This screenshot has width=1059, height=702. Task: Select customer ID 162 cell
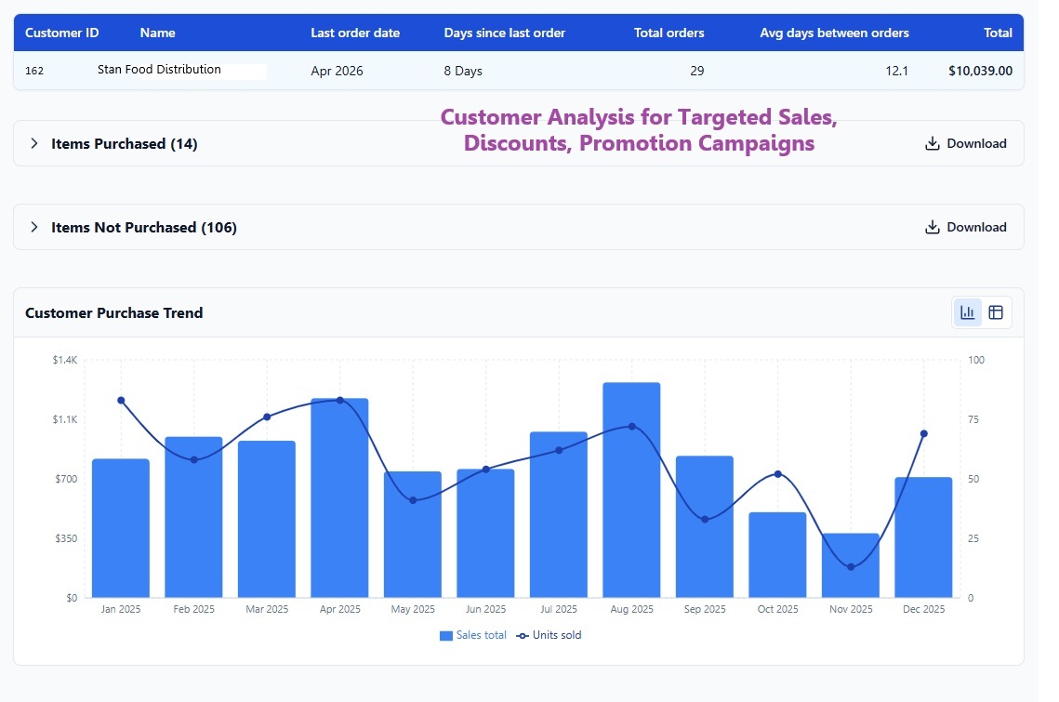tap(34, 71)
